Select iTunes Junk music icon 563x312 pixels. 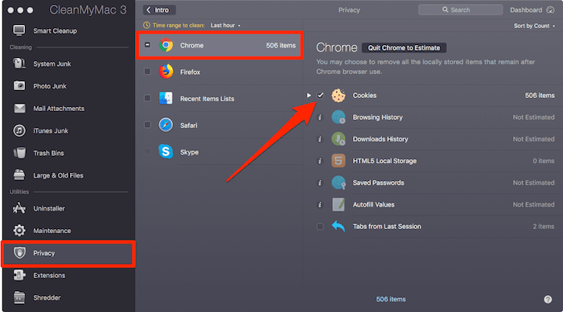tap(19, 130)
